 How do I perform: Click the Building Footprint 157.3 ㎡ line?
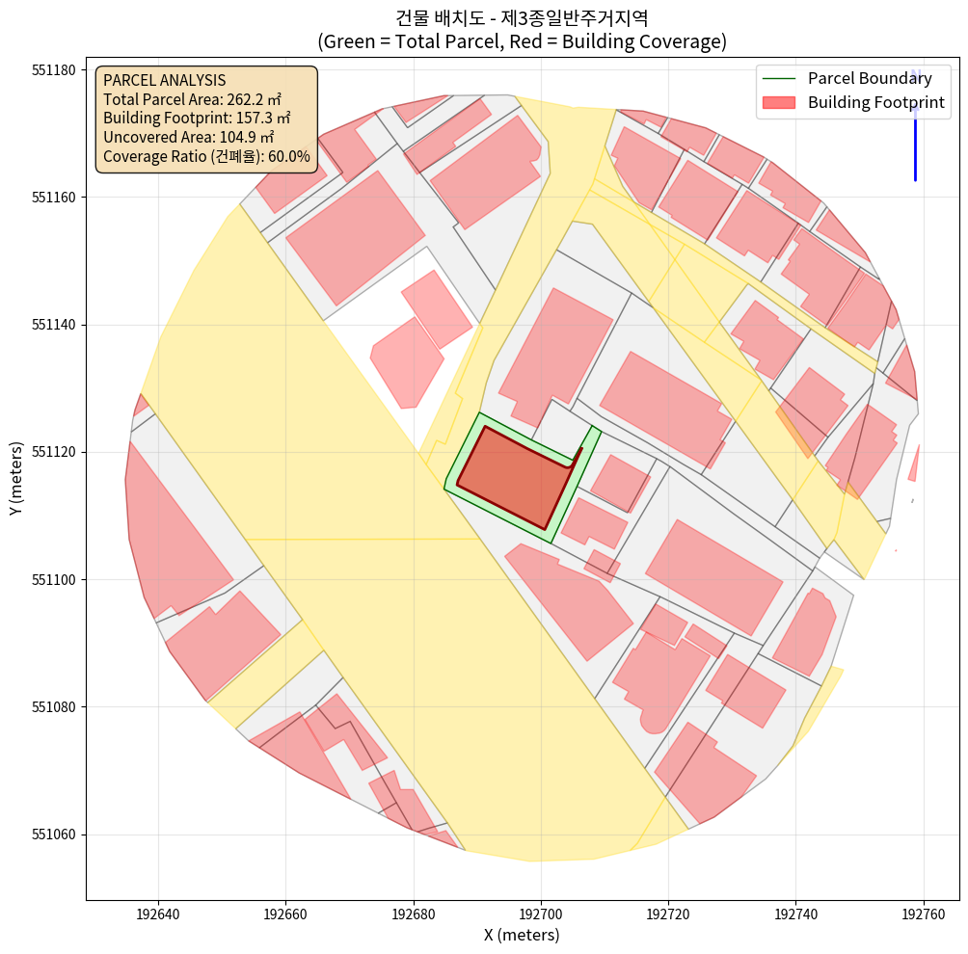[197, 119]
